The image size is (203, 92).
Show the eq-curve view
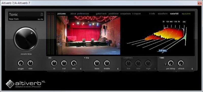(x=186, y=14)
